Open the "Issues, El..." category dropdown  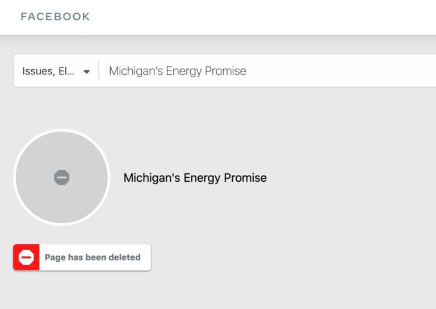56,71
